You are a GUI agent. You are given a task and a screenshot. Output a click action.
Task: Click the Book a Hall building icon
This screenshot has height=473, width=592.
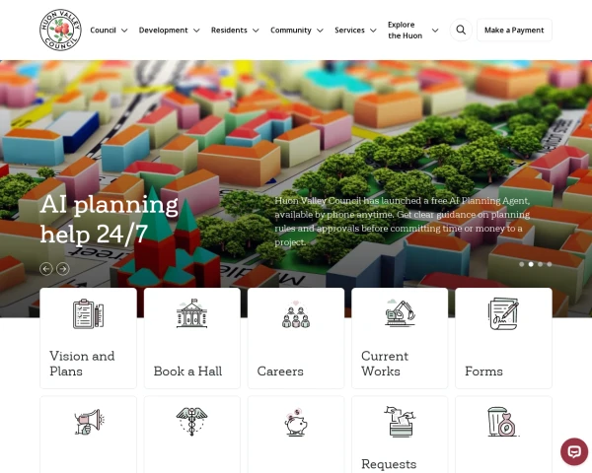(x=191, y=313)
